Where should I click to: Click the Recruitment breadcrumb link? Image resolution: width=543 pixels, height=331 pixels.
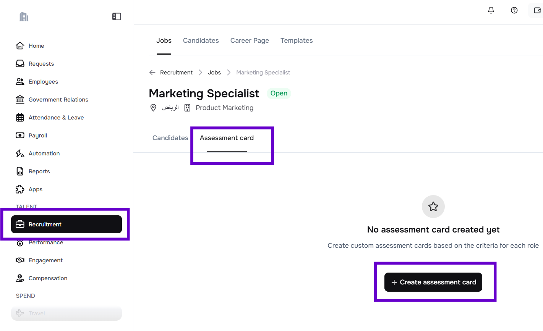click(x=176, y=73)
